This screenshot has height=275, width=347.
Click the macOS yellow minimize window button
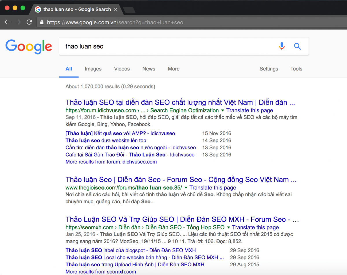click(15, 8)
